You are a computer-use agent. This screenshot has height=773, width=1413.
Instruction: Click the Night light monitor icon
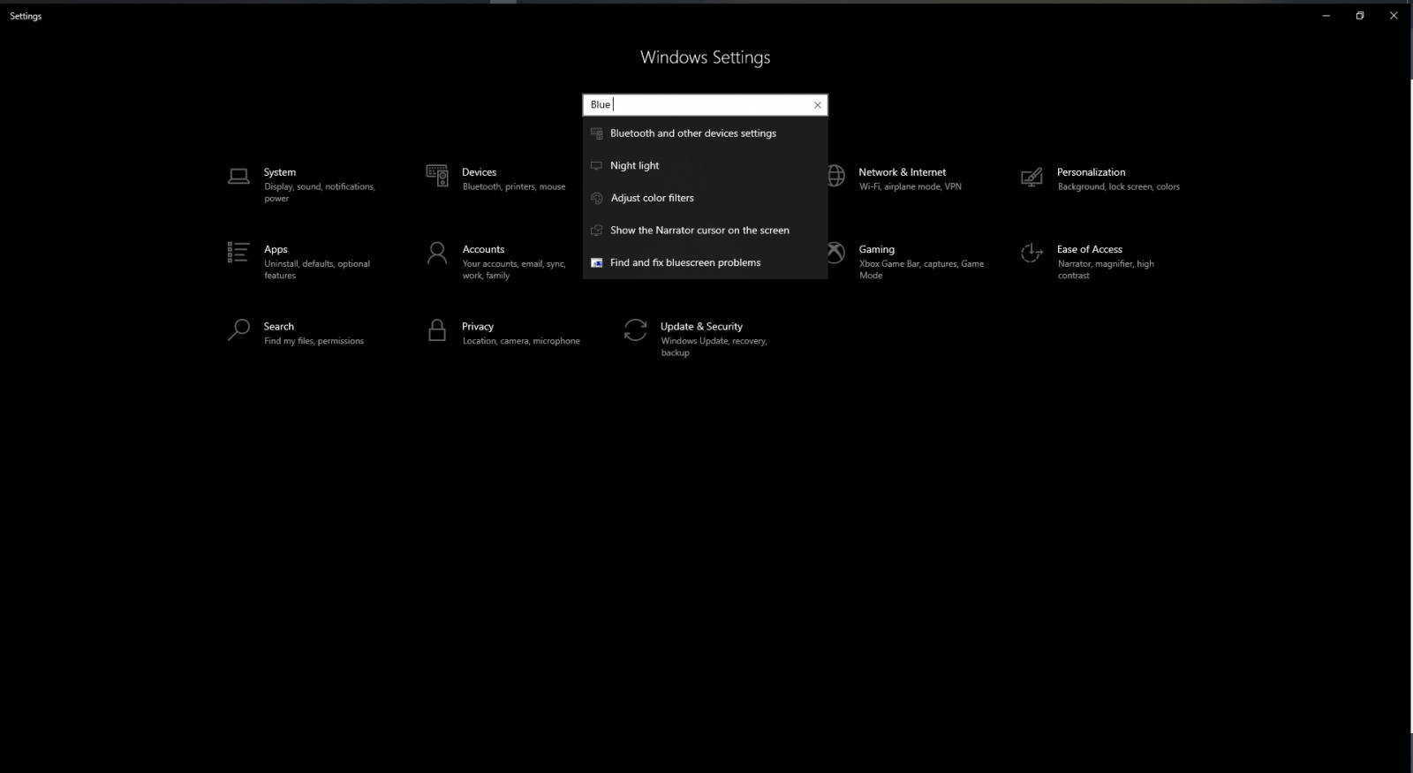pos(597,166)
